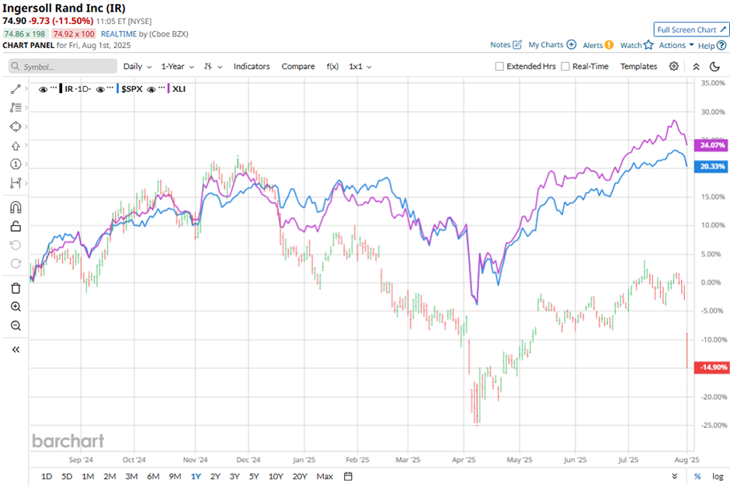The width and height of the screenshot is (730, 487).
Task: Click the 24.07% XLI price label
Action: click(x=712, y=145)
